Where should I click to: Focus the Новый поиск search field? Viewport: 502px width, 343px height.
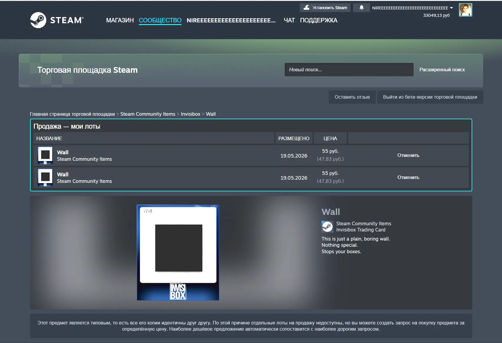click(349, 69)
